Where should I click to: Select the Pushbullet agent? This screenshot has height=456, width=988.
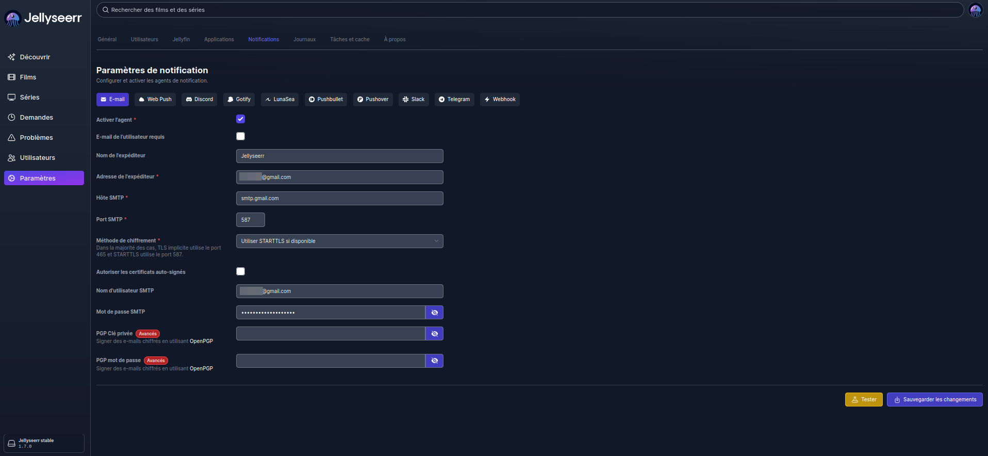326,100
